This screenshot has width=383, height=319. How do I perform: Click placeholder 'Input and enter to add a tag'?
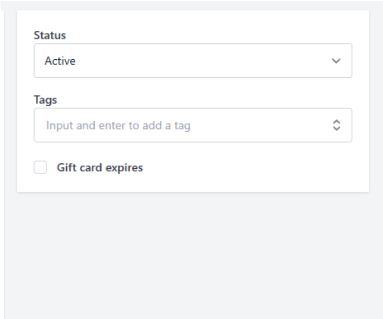[x=118, y=126]
